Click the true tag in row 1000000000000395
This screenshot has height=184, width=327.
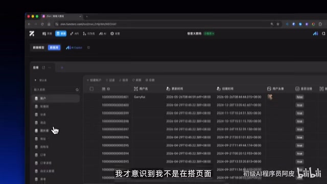(x=300, y=145)
